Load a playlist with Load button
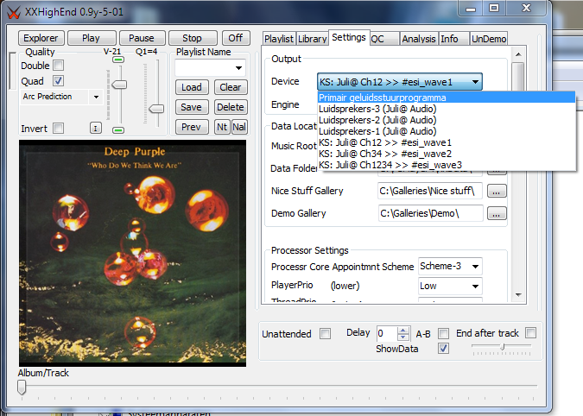Image resolution: width=583 pixels, height=416 pixels. pyautogui.click(x=192, y=87)
